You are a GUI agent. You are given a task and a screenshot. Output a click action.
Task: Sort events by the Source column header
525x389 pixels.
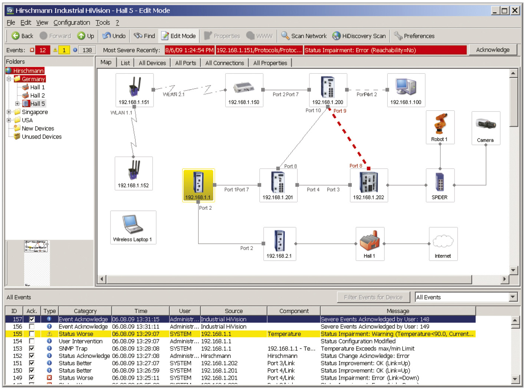point(234,311)
